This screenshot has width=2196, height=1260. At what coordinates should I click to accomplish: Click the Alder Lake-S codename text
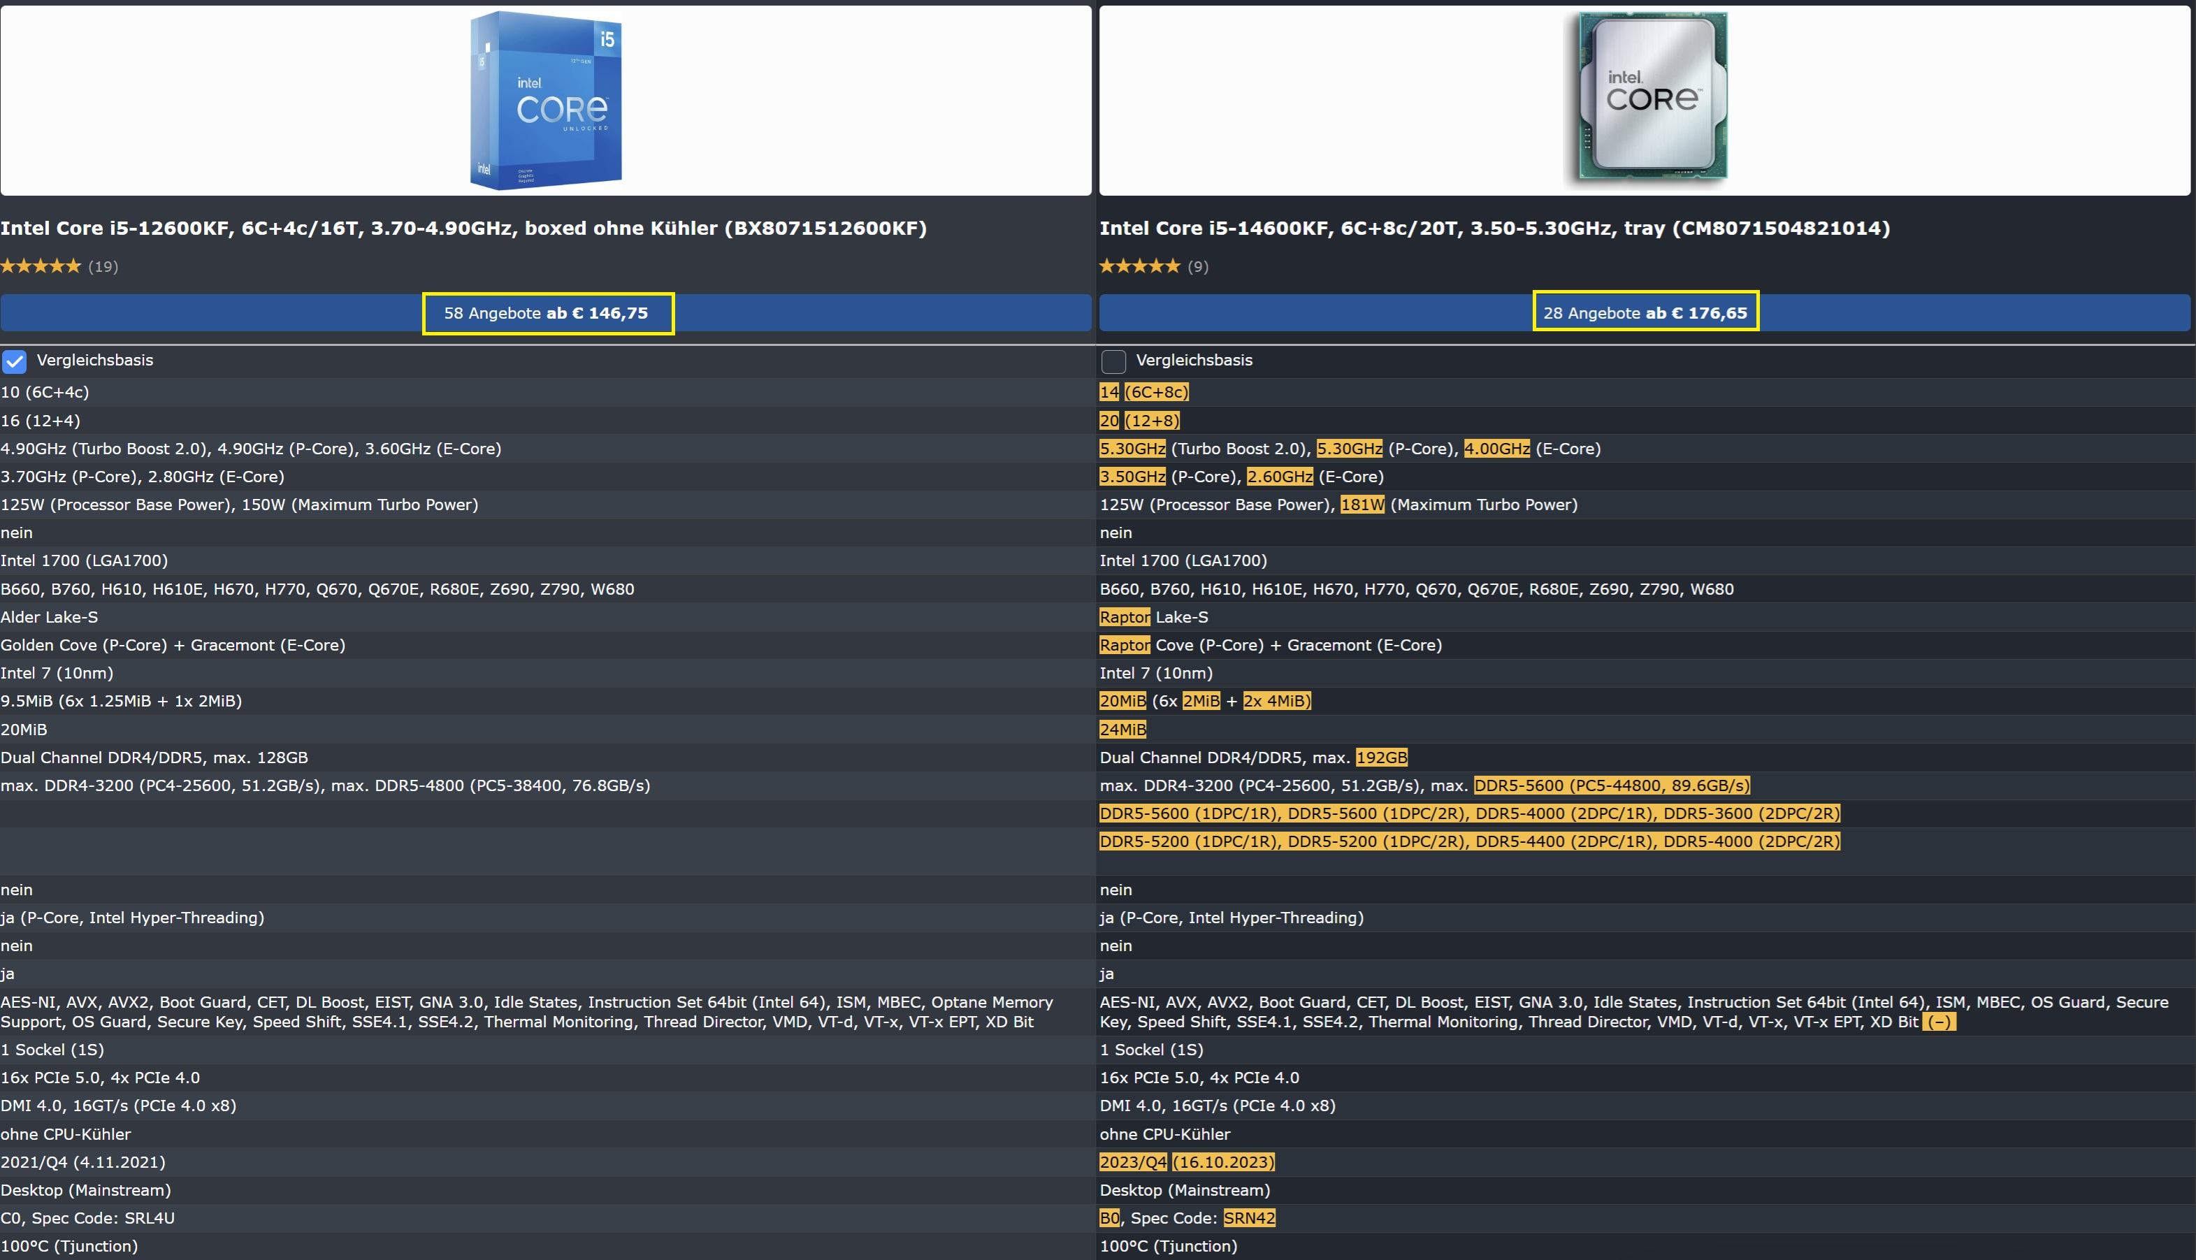[50, 617]
